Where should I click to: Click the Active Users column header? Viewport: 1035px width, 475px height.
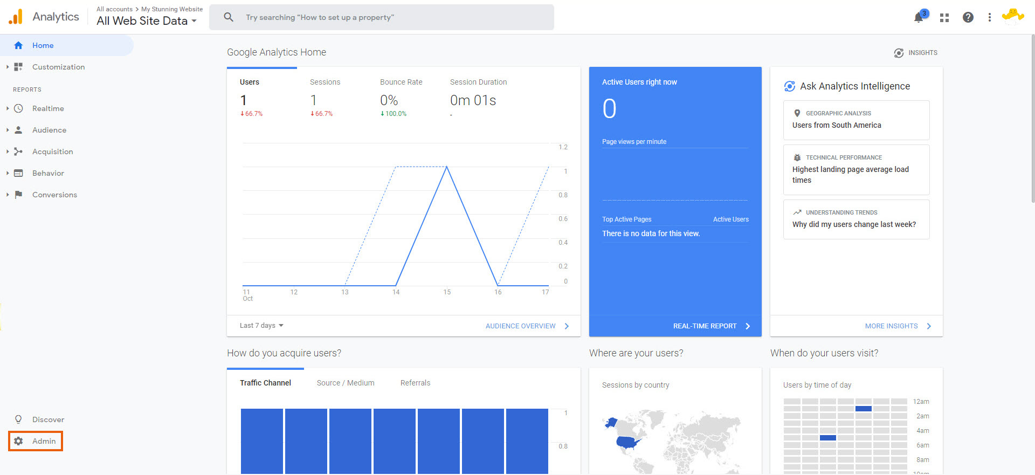point(730,219)
